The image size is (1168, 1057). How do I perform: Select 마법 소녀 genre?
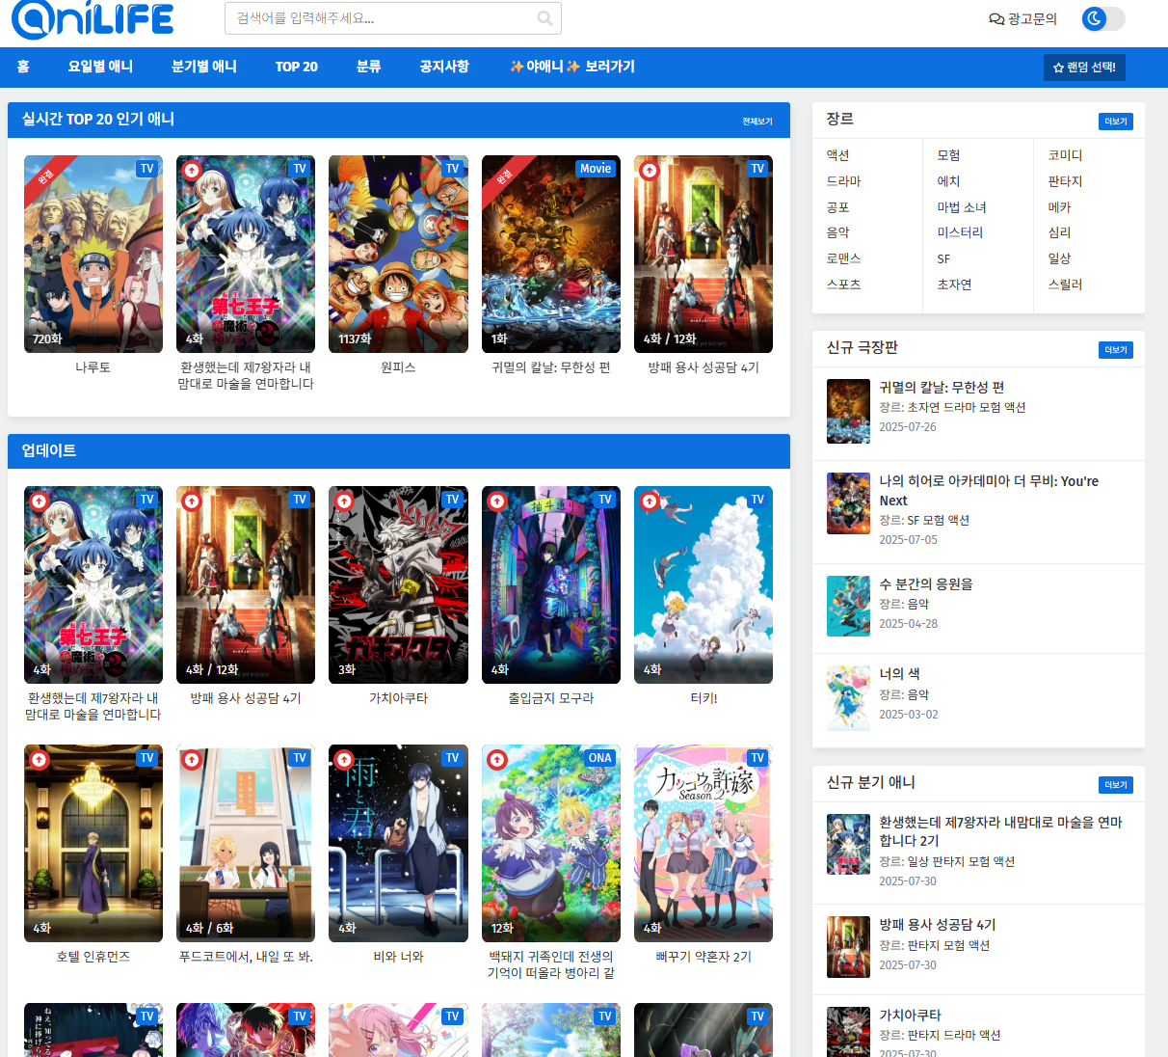click(962, 207)
